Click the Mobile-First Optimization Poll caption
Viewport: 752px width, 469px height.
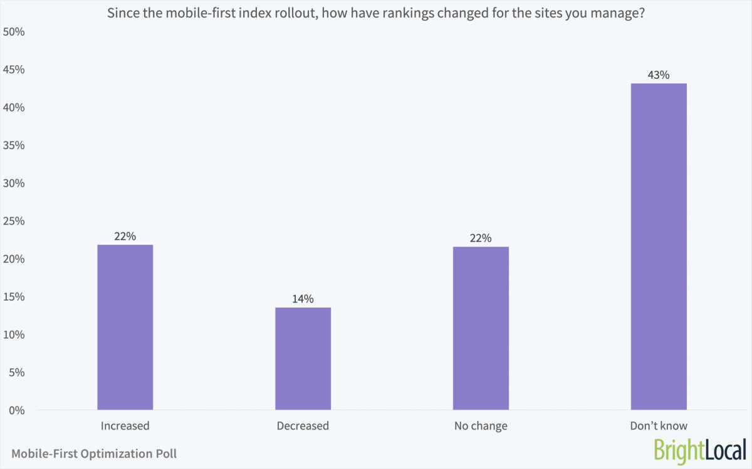click(94, 453)
